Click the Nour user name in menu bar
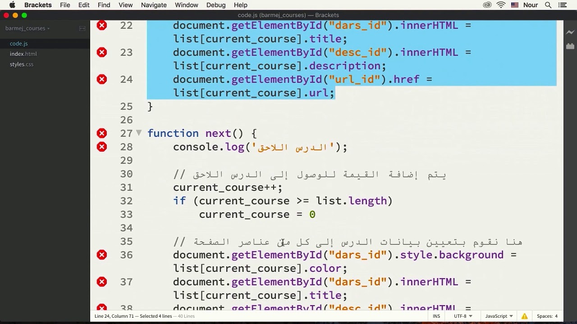Screen dimensions: 577x324 pyautogui.click(x=531, y=5)
